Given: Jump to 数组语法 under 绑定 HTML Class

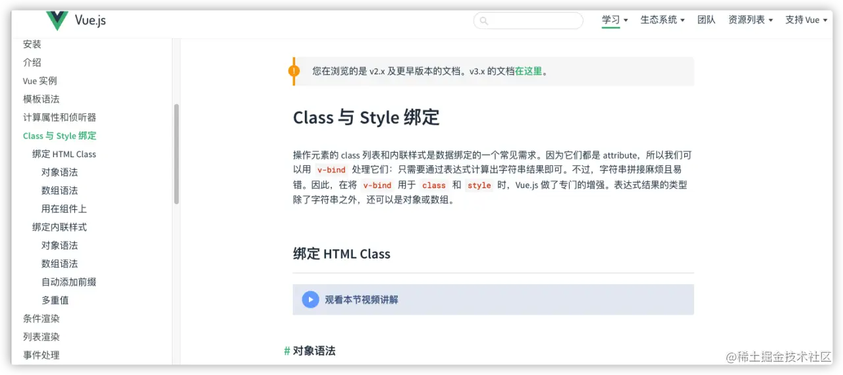Looking at the screenshot, I should click(60, 191).
